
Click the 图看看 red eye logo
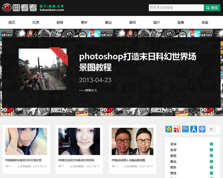[x=7, y=8]
